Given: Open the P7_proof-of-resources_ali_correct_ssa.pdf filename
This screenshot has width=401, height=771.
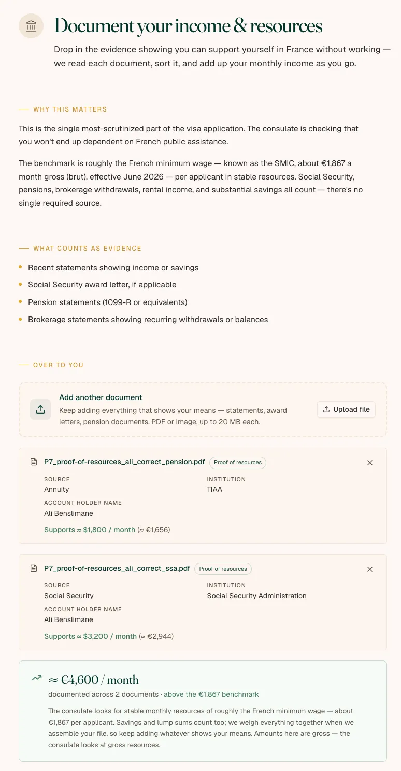Looking at the screenshot, I should (x=117, y=568).
